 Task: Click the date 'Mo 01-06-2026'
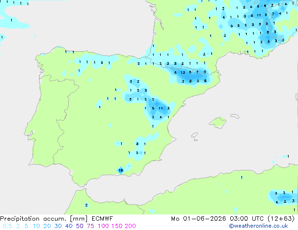[198, 219]
